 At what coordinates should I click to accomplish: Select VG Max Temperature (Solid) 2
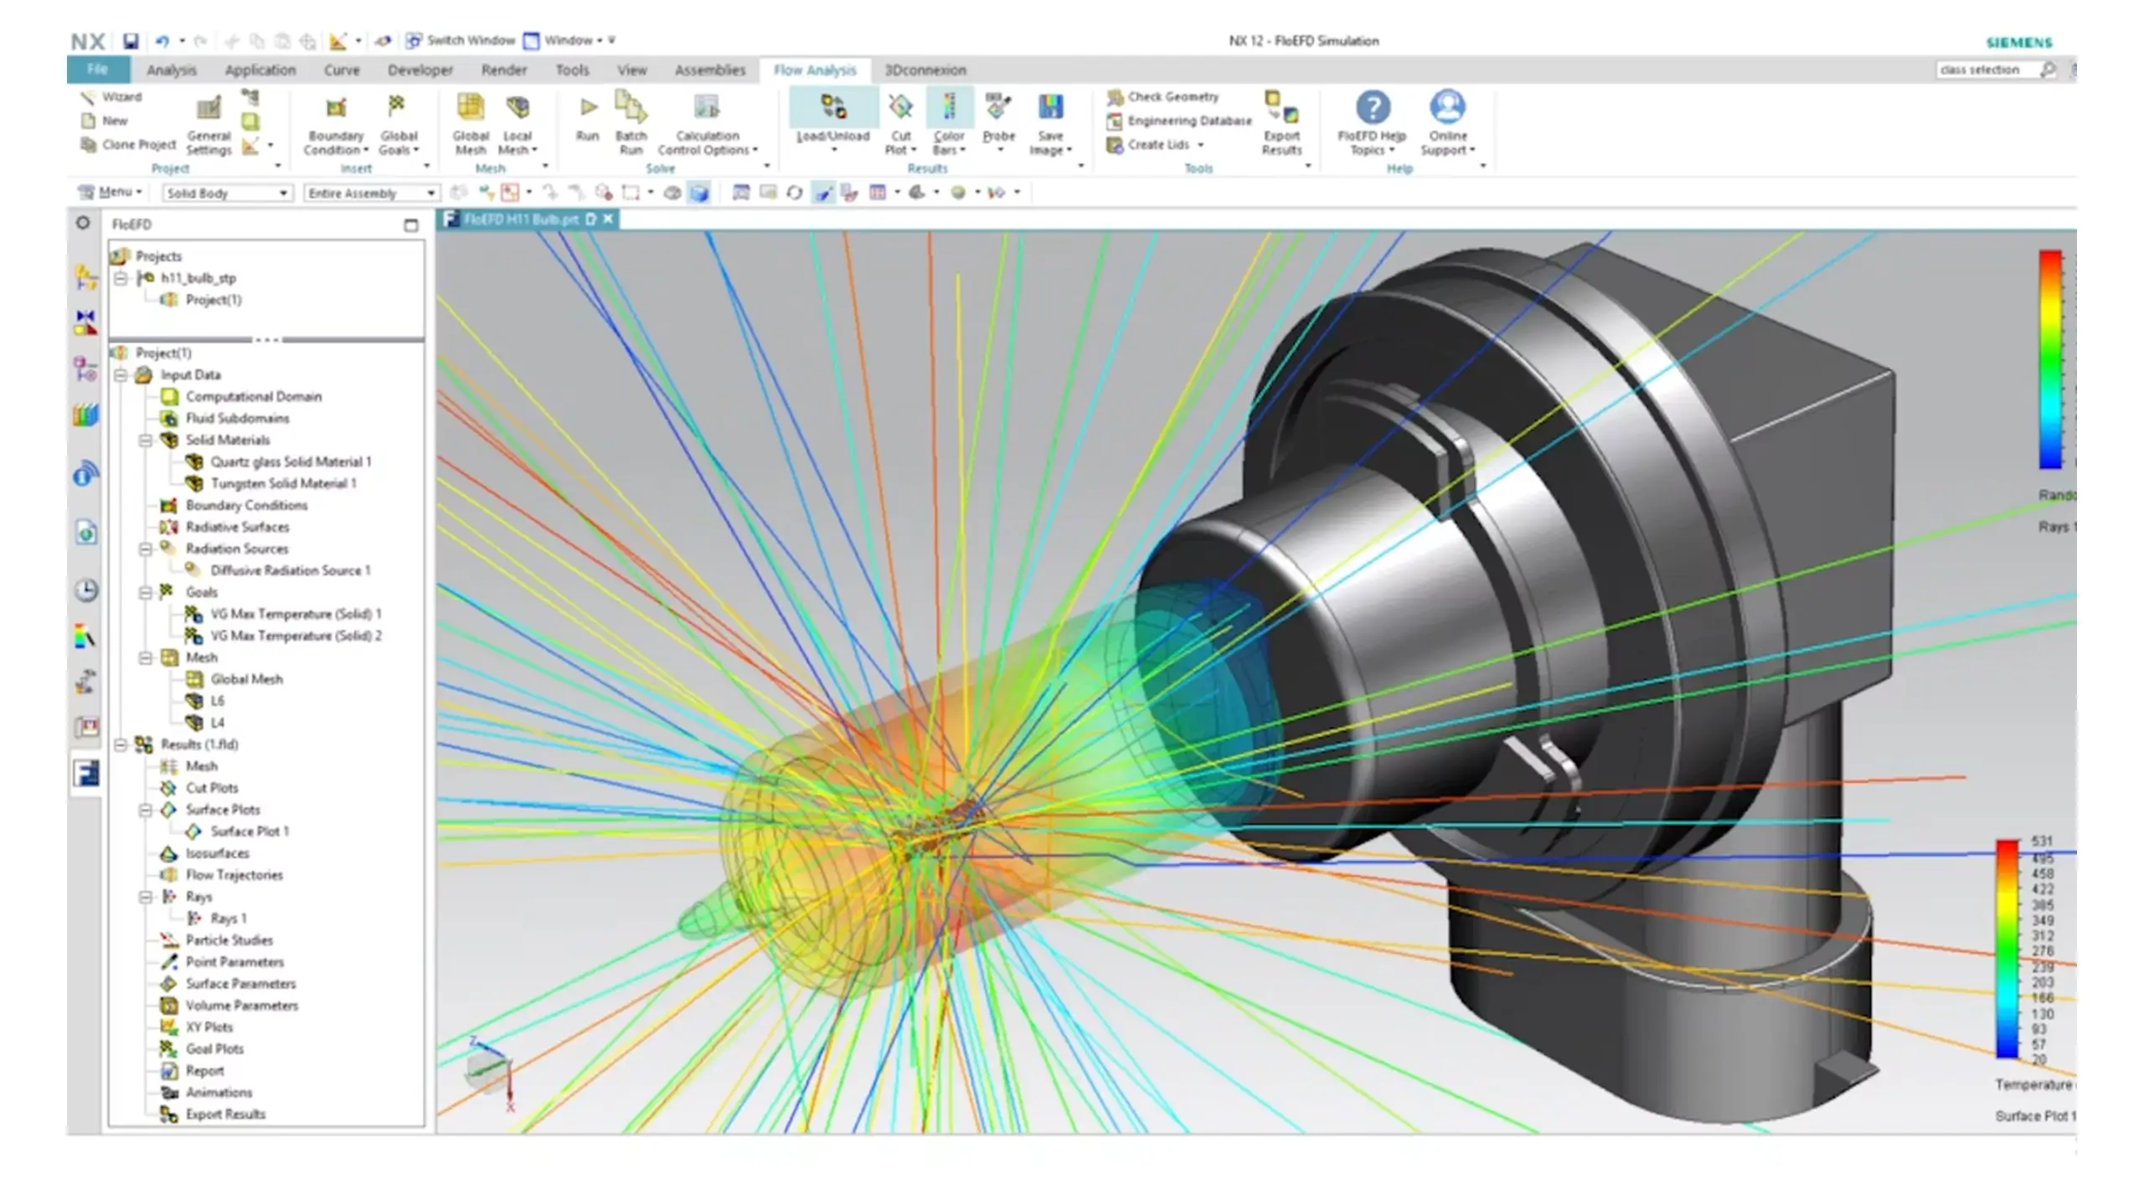click(296, 636)
